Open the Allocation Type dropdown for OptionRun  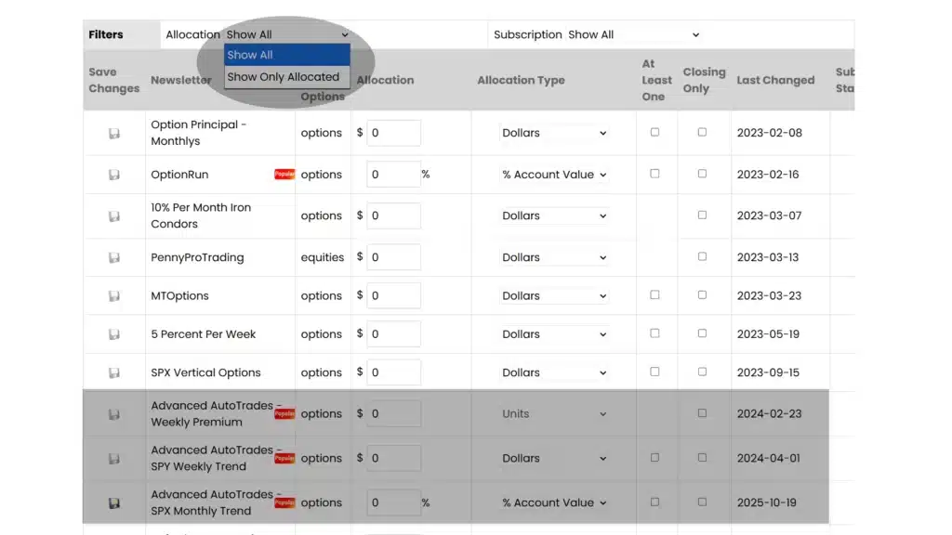click(553, 174)
